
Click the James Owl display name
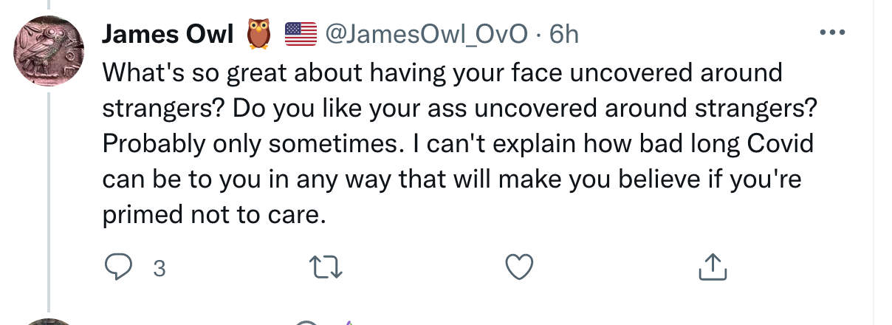pyautogui.click(x=168, y=34)
